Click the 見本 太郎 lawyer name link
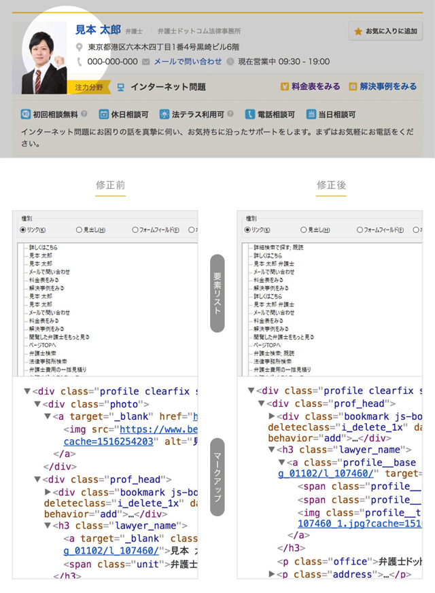Viewport: 435px width, 593px height. coord(98,31)
